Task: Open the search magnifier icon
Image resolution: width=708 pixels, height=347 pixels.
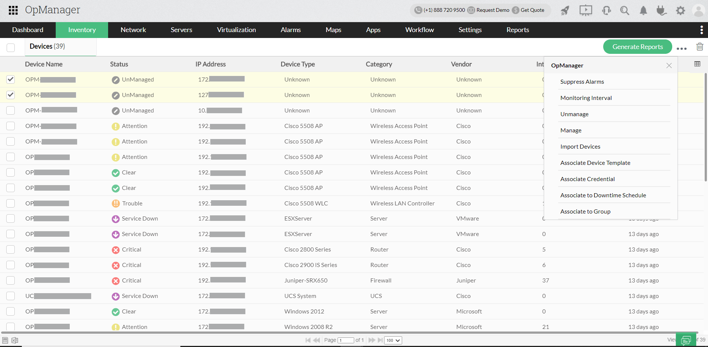Action: tap(625, 10)
